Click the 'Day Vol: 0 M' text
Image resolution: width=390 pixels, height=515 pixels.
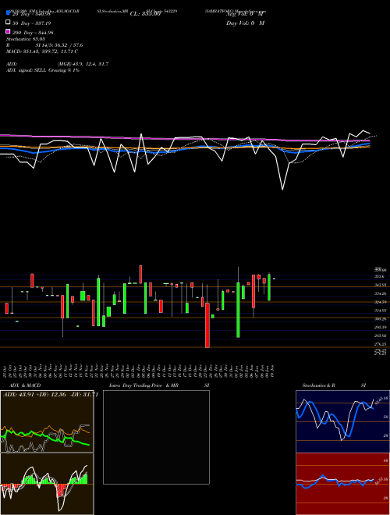coord(245,23)
